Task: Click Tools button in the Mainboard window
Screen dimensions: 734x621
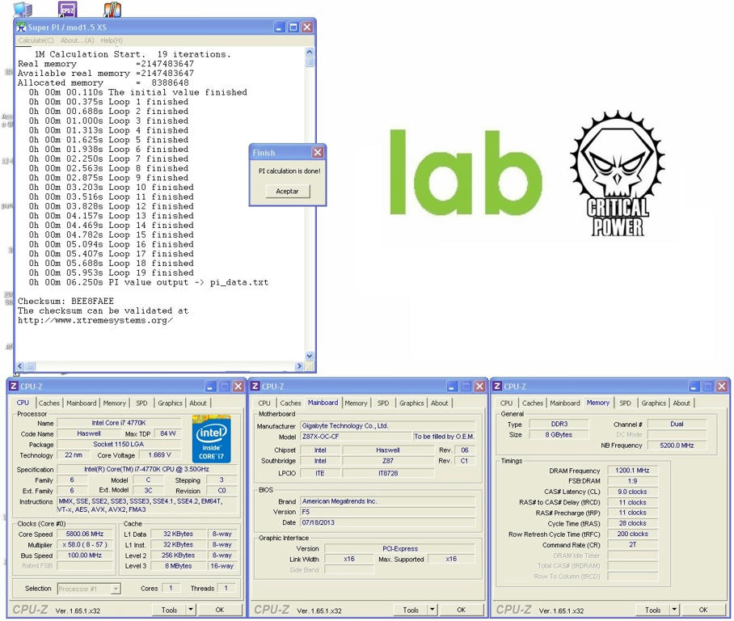Action: pyautogui.click(x=411, y=610)
